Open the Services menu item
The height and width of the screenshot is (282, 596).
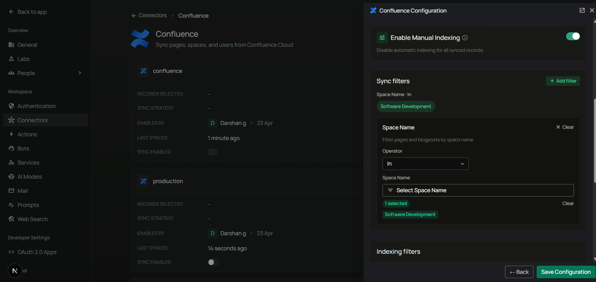coord(46,162)
